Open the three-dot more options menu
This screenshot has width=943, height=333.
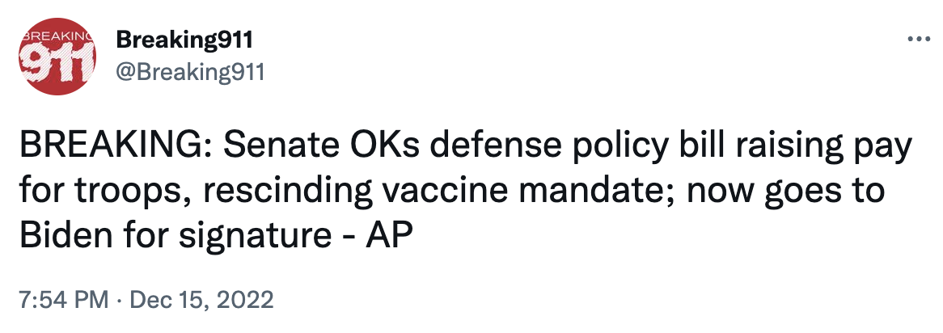919,40
